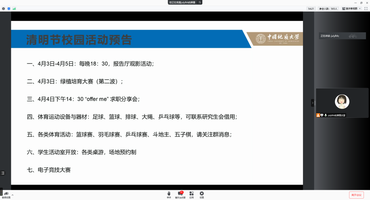Click julylhh's avatar video thumbnail
This screenshot has width=370, height=200.
point(342,102)
